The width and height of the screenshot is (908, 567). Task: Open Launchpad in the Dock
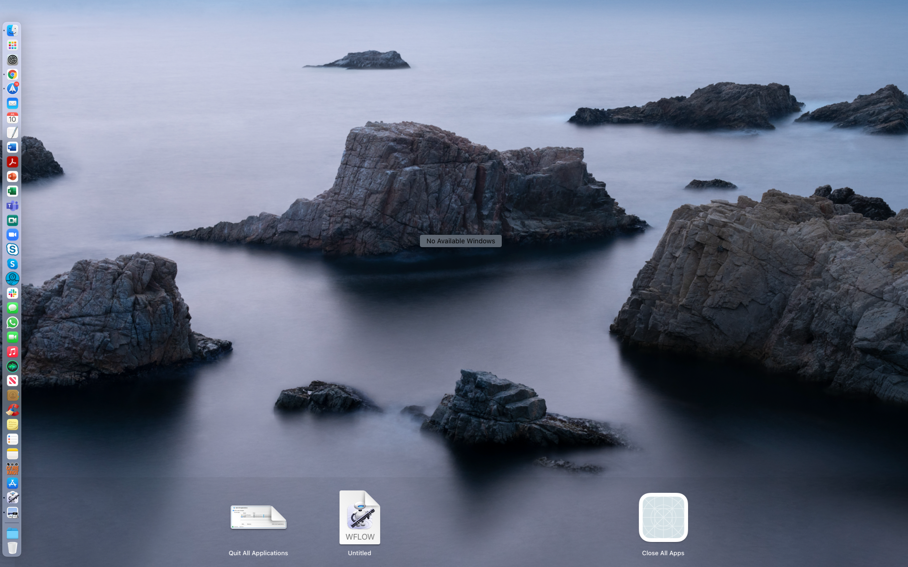point(12,45)
